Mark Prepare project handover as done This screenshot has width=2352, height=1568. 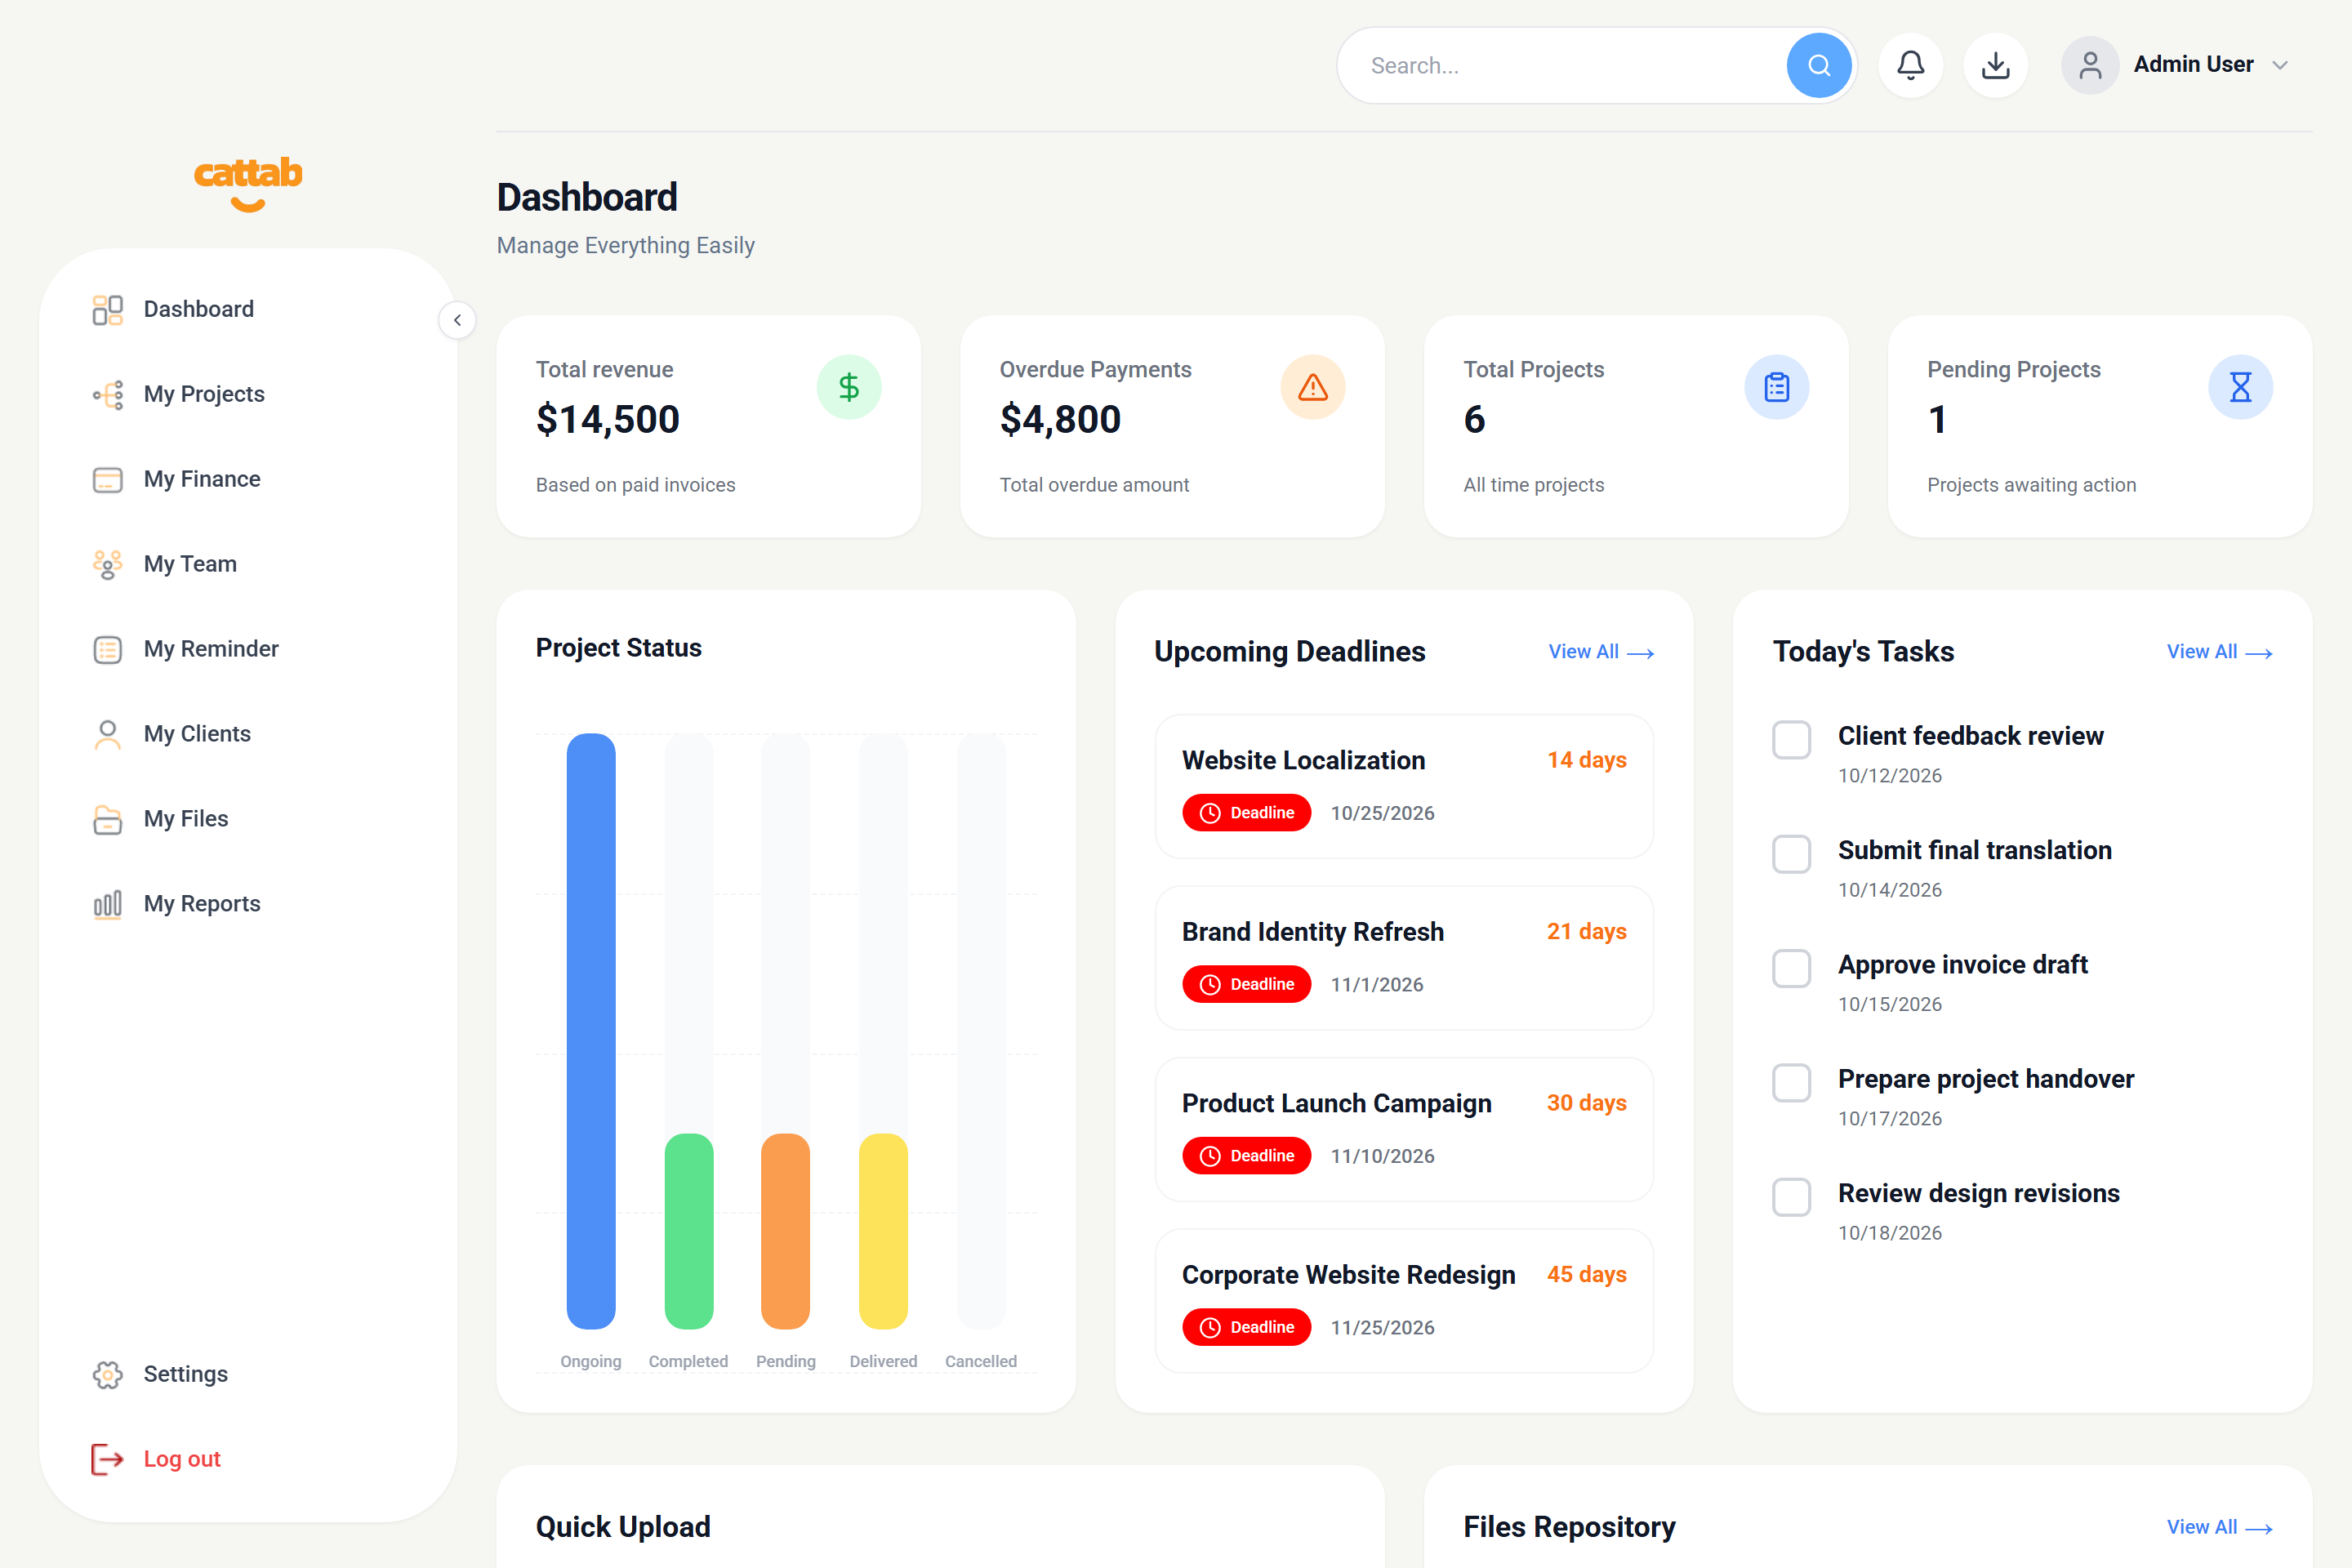point(1791,1082)
